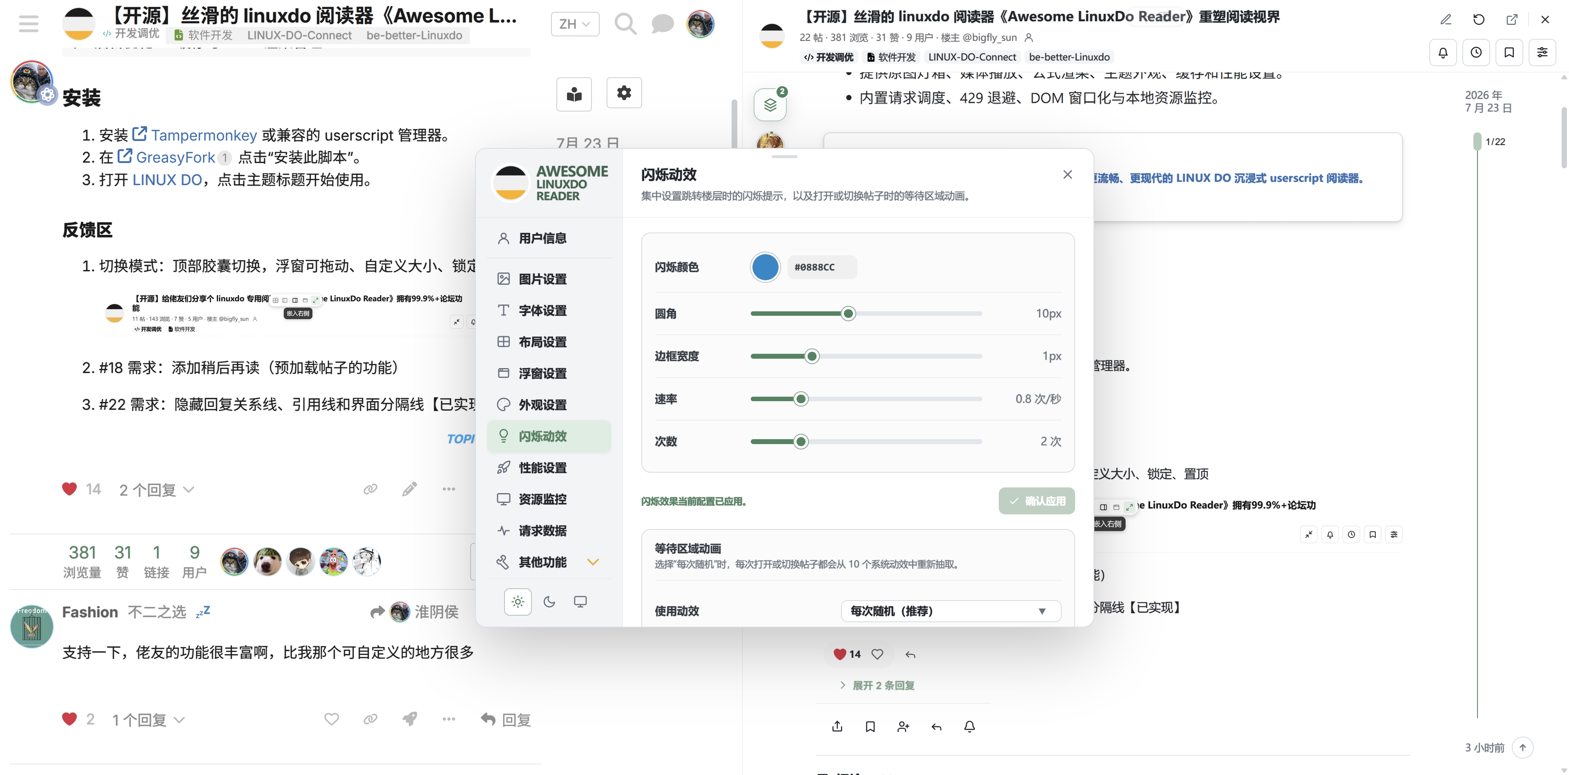Open the hamburger menu in the forum header
This screenshot has height=775, width=1569.
(x=28, y=24)
